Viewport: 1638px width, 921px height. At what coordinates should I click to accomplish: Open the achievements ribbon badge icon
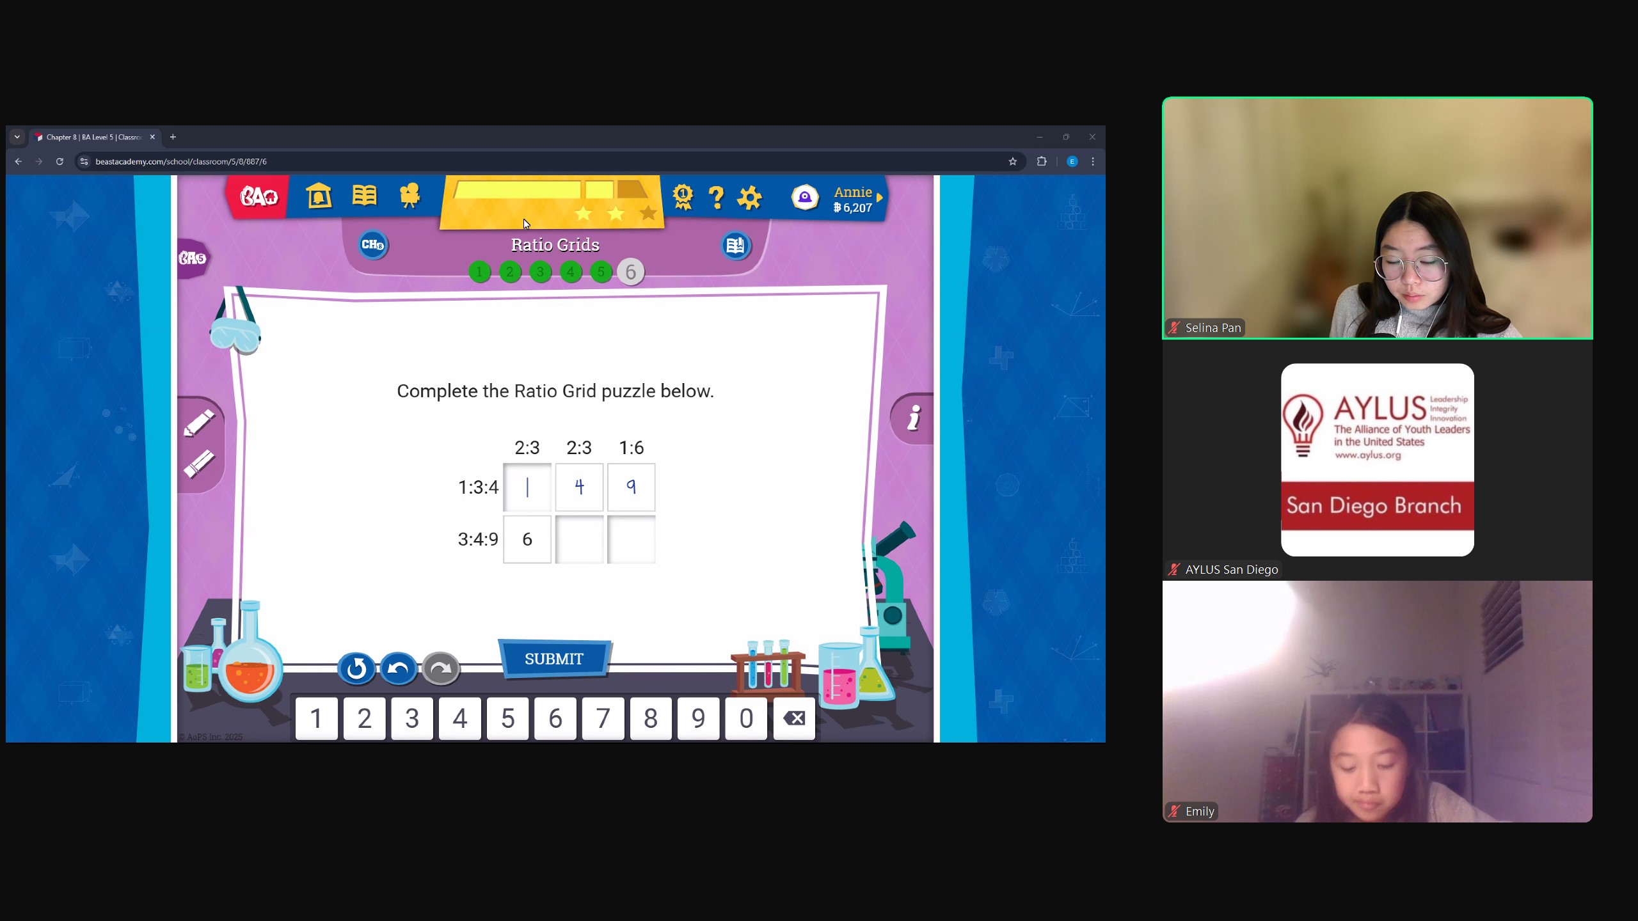tap(683, 197)
